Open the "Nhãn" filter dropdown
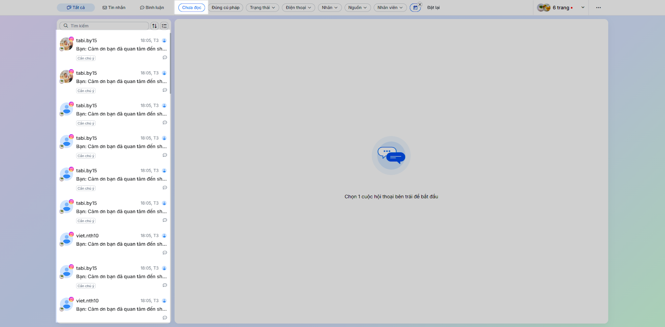Viewport: 665px width, 327px height. tap(330, 7)
